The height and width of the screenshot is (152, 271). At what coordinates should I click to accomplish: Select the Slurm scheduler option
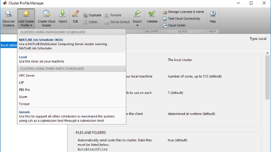tap(23, 97)
